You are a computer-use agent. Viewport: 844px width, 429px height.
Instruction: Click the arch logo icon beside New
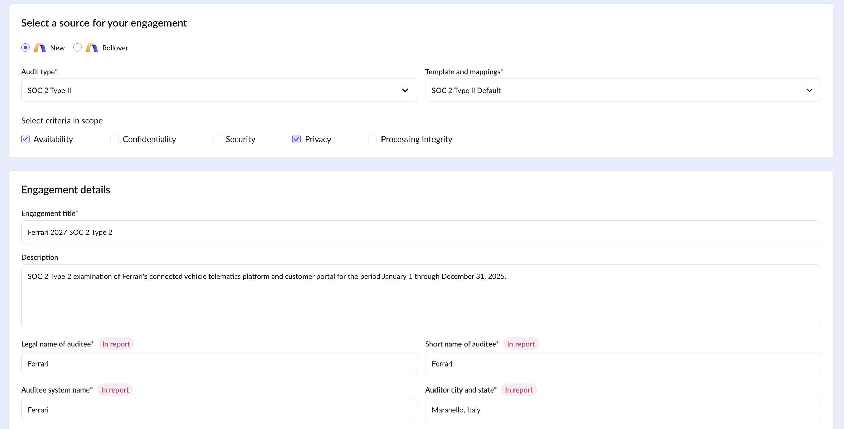[40, 48]
